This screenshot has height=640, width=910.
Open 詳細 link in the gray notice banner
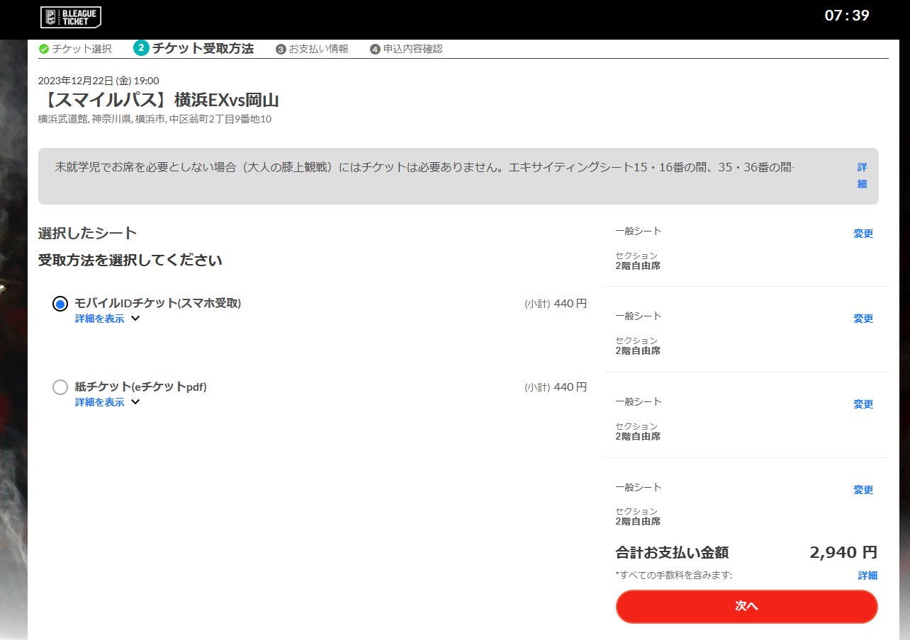click(x=862, y=176)
